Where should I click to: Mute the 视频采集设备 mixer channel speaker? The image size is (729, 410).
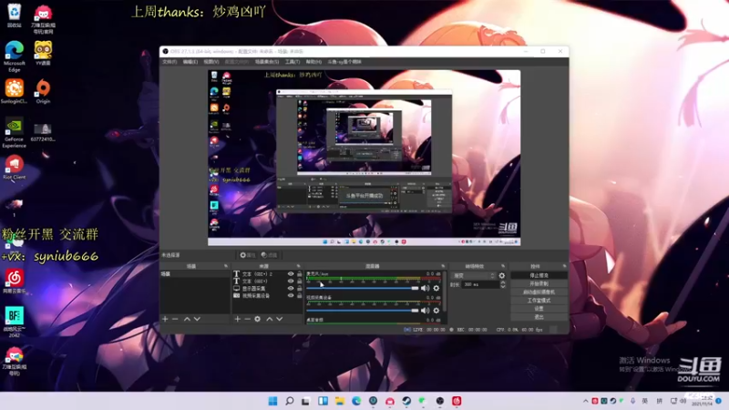(425, 310)
